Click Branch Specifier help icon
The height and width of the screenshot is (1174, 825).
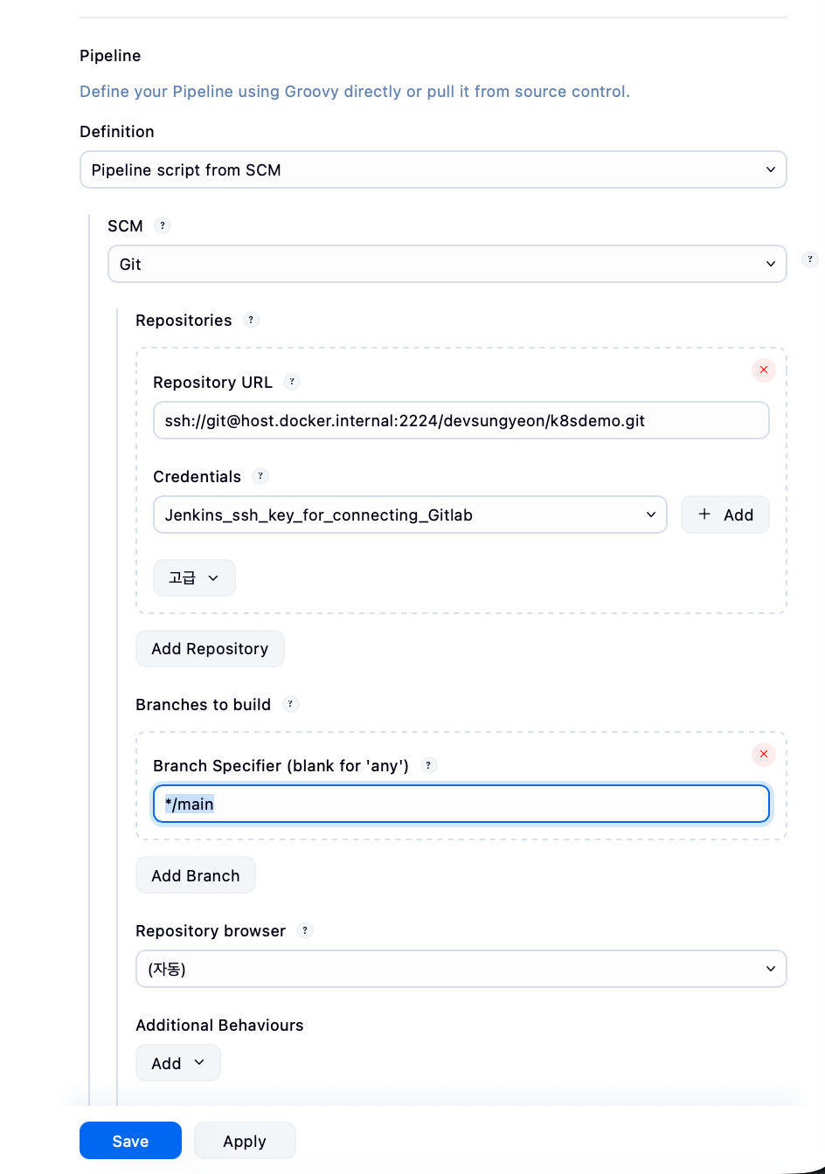point(428,765)
